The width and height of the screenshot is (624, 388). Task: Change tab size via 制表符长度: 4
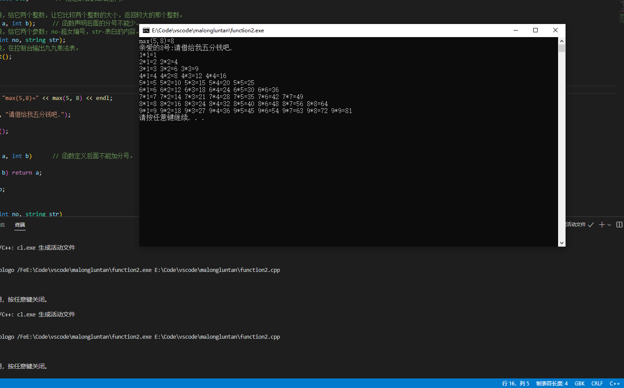[x=552, y=384]
